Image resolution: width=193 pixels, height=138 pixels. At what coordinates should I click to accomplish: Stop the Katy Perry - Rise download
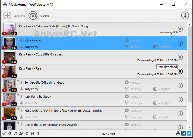point(180,71)
